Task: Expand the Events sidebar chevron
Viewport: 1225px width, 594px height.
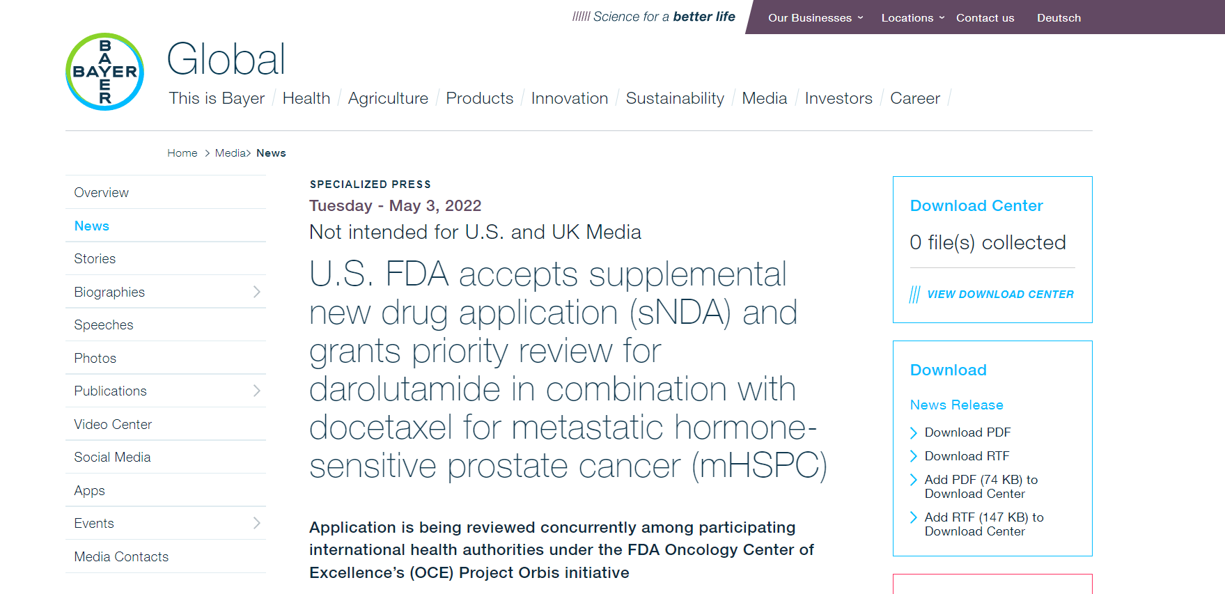Action: pos(256,523)
